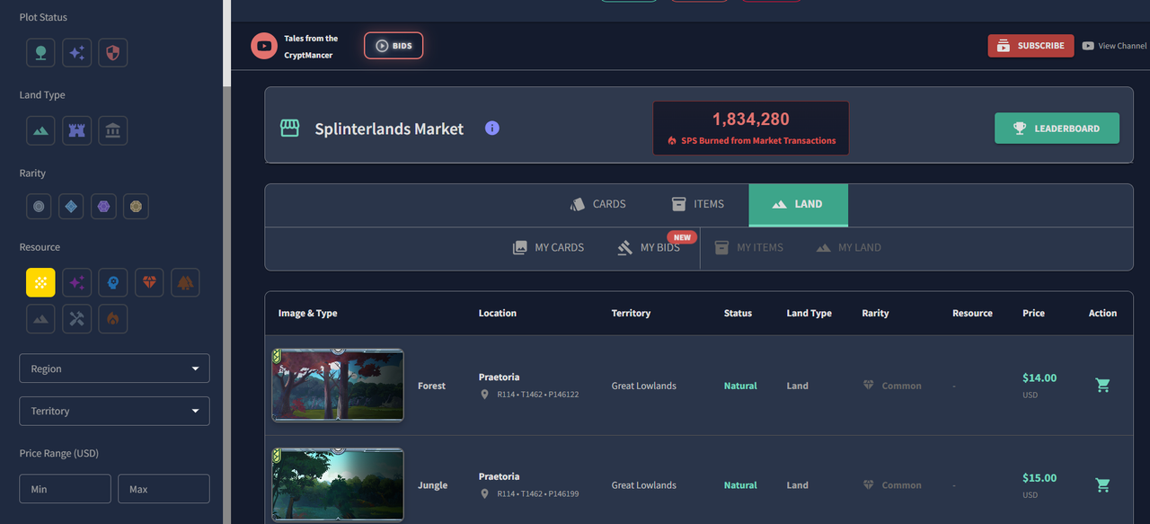Click Great Lowlands in the Forest row
Viewport: 1150px width, 524px height.
(x=644, y=386)
